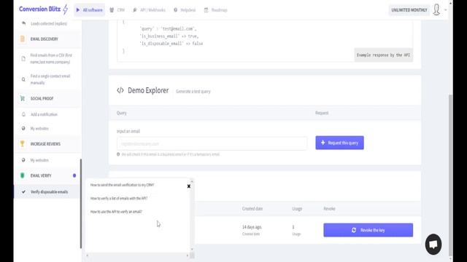467x262 pixels.
Task: Click the Created date column header
Action: (252, 209)
